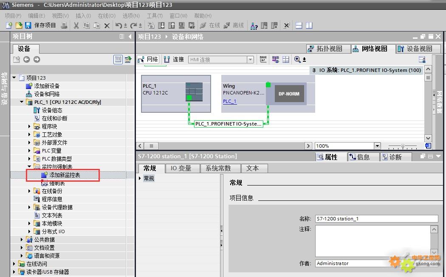Image resolution: width=446 pixels, height=277 pixels.
Task: Follow the PLC_1 link on Wing device
Action: point(229,101)
